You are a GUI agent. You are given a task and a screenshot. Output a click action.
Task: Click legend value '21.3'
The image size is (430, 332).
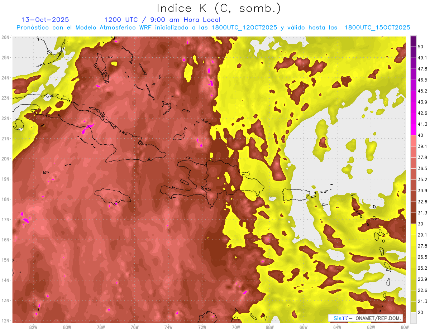pyautogui.click(x=422, y=301)
